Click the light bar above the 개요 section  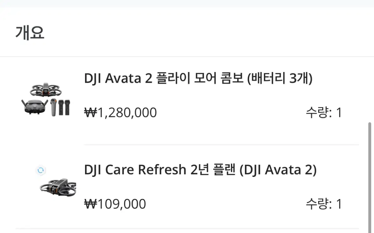pos(187,3)
